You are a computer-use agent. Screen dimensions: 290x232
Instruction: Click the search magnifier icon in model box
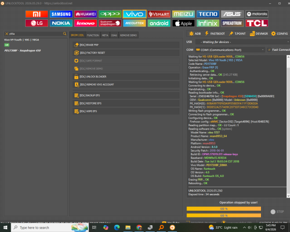(x=65, y=34)
